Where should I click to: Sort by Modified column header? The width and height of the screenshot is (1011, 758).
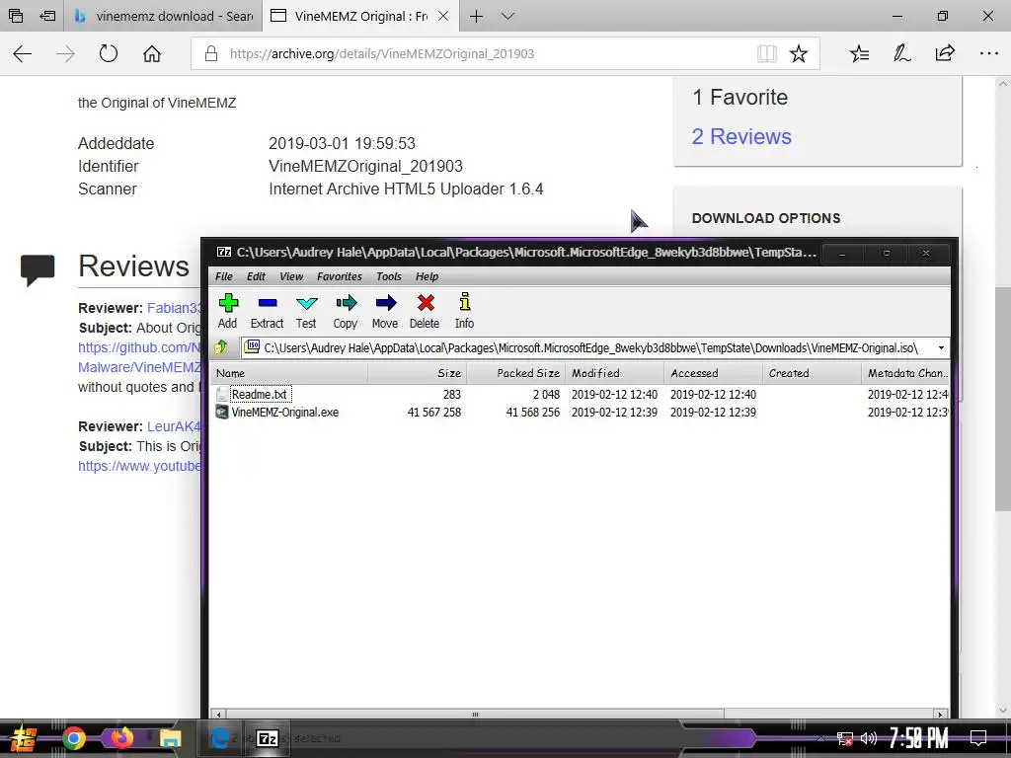click(614, 373)
